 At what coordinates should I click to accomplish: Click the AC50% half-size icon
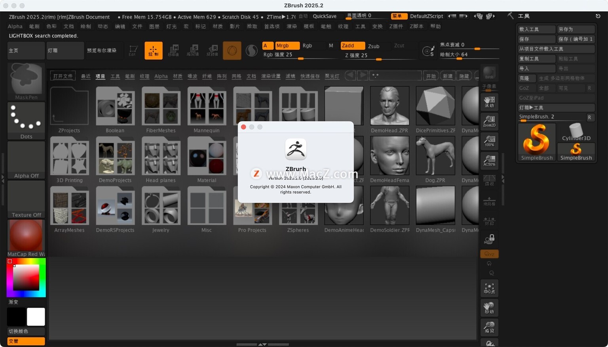pyautogui.click(x=489, y=160)
